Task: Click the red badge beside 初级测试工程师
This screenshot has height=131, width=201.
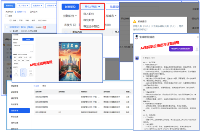Action: click(45, 27)
